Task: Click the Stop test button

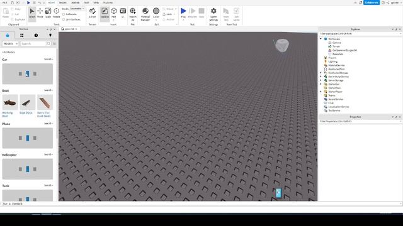Action: coord(201,13)
